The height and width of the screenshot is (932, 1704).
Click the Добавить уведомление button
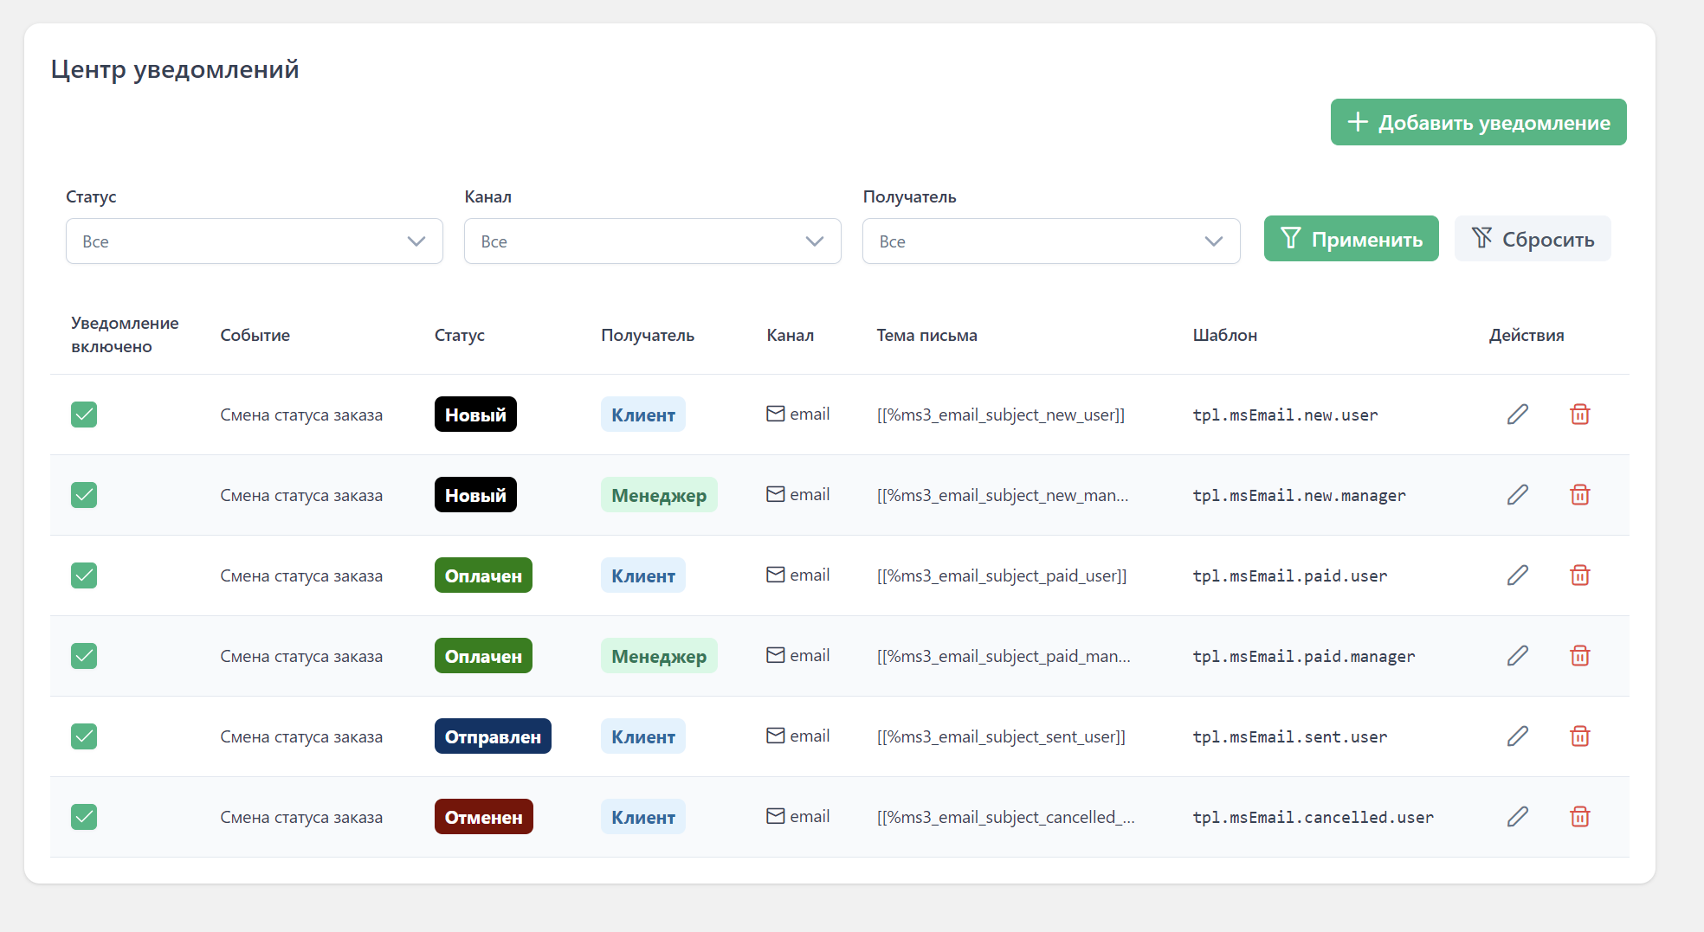1478,122
